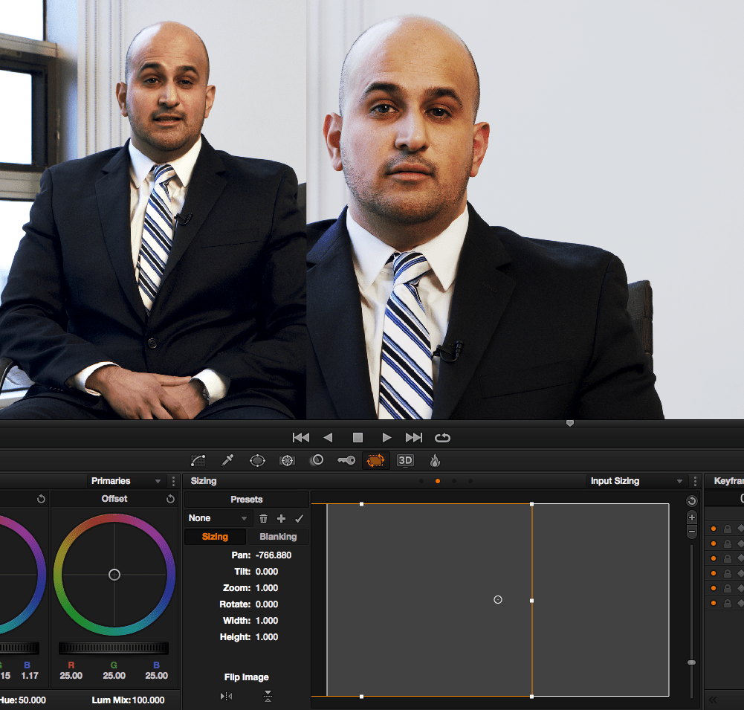Open the Presets None dropdown
This screenshot has width=744, height=710.
click(218, 518)
